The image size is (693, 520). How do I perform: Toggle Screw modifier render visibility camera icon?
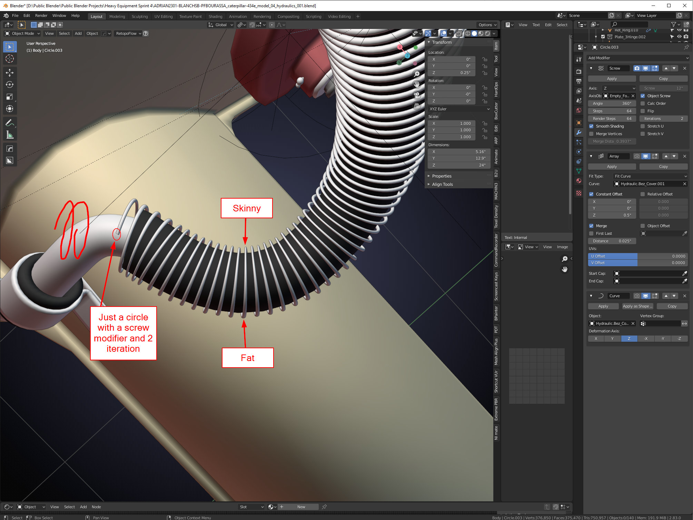(637, 68)
